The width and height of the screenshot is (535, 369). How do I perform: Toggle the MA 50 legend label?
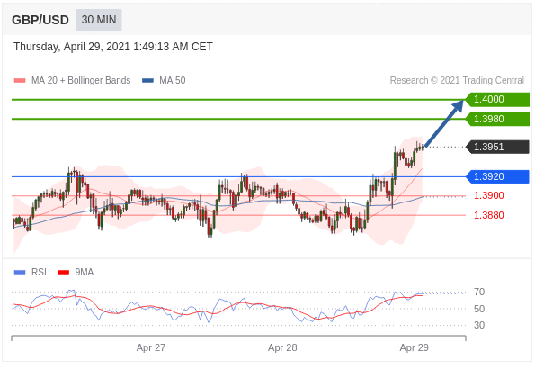tap(173, 80)
